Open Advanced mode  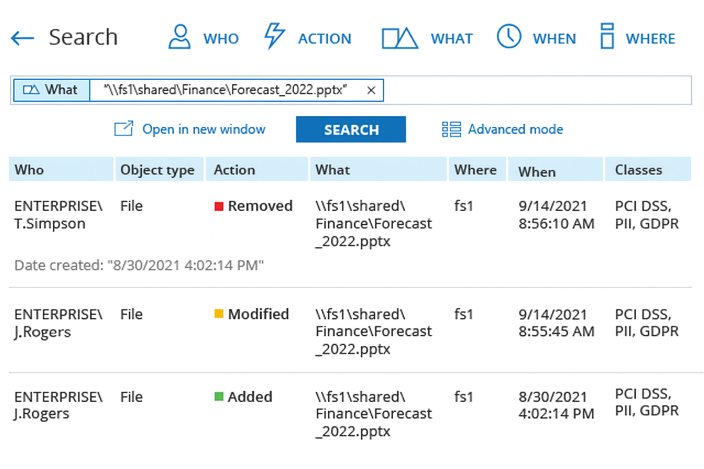coord(515,129)
